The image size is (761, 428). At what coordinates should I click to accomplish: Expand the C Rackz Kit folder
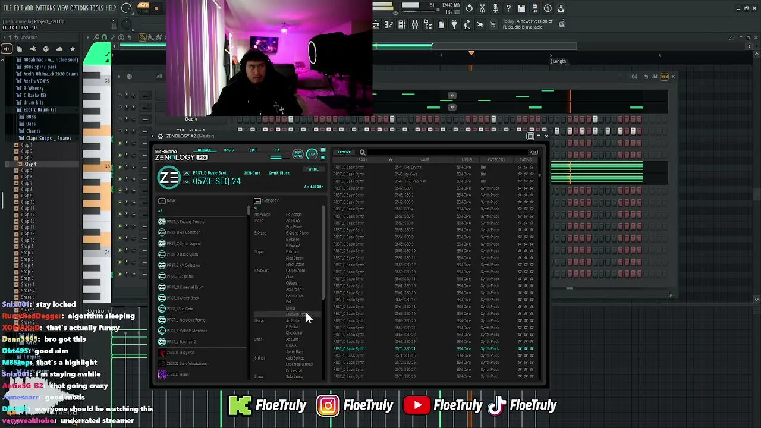[34, 95]
